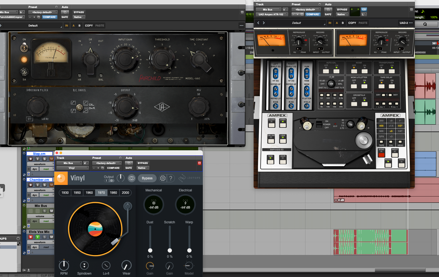Toggle the Lo-fi button in Vinyl
The width and height of the screenshot is (439, 277).
pos(106,266)
